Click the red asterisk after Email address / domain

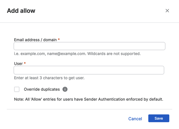tap(59, 39)
